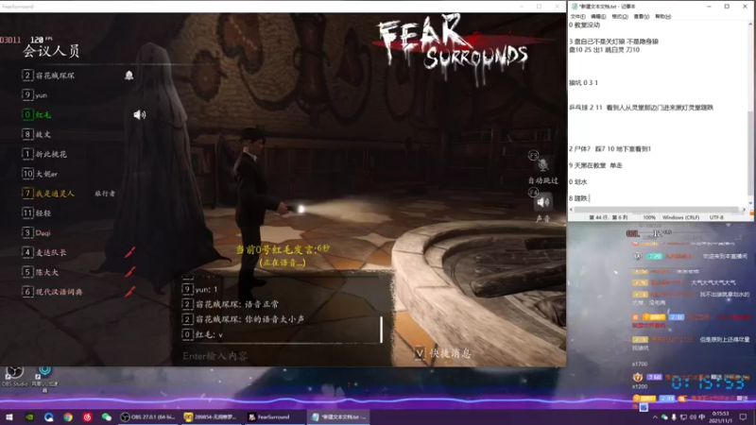Viewport: 756px width, 425px height.
Task: Click Notepad line '8 踹跌'
Action: point(578,198)
